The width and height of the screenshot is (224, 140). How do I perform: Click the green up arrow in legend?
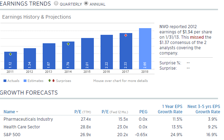pos(49,81)
